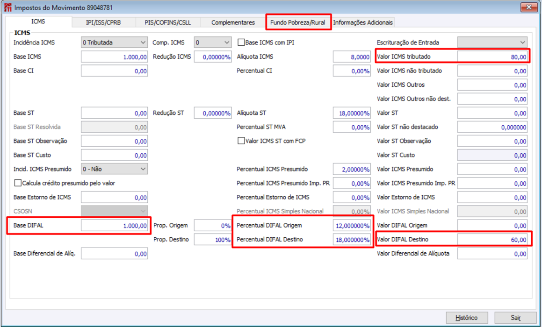The height and width of the screenshot is (327, 542).
Task: Open the PIS/COFINS/CSLL tab
Action: [x=167, y=22]
